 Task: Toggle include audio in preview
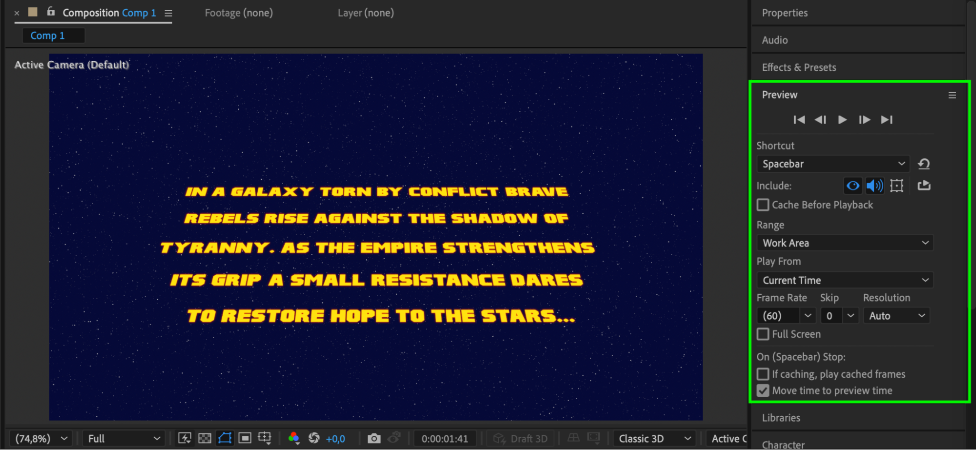click(x=874, y=185)
